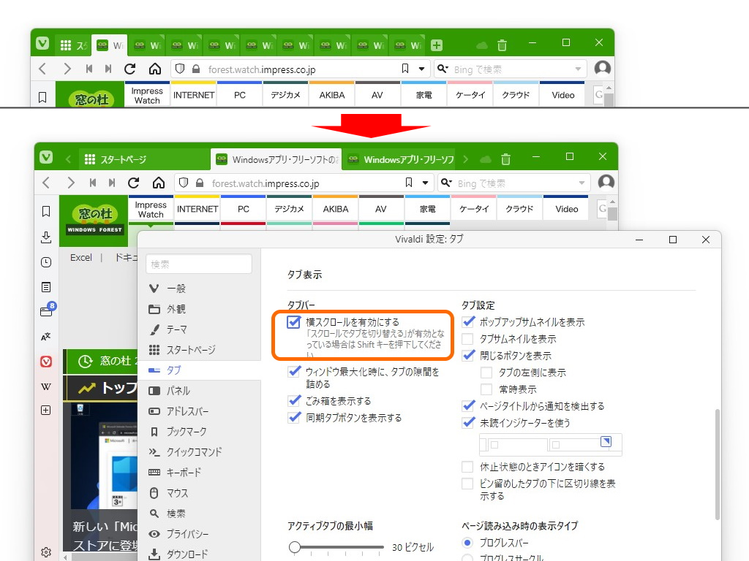Visit the Video category link

click(565, 208)
